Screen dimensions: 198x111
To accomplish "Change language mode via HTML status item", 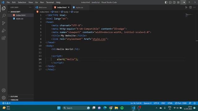I will pyautogui.click(x=170, y=103).
